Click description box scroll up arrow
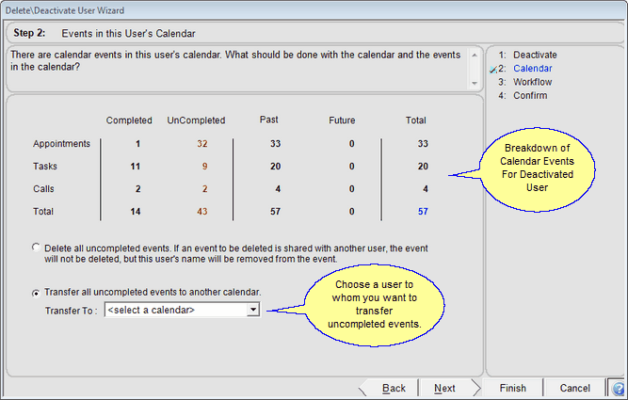This screenshot has height=400, width=628. (475, 55)
